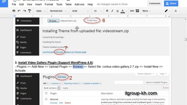187x105 pixels.
Task: Click Akismet Edit link
Action: [x=61, y=103]
